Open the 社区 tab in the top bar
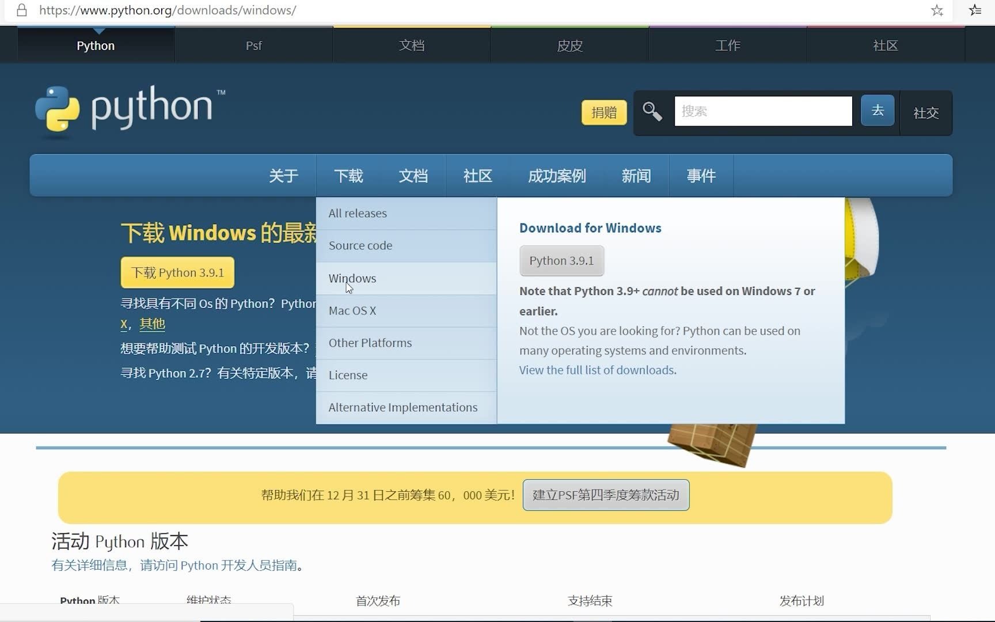The height and width of the screenshot is (622, 995). tap(886, 45)
